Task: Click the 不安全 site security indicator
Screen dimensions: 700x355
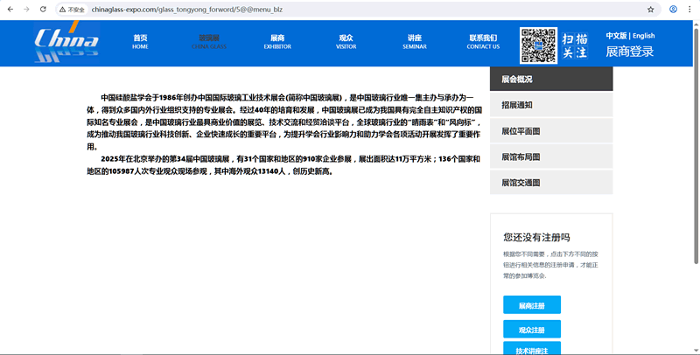Action: click(72, 9)
